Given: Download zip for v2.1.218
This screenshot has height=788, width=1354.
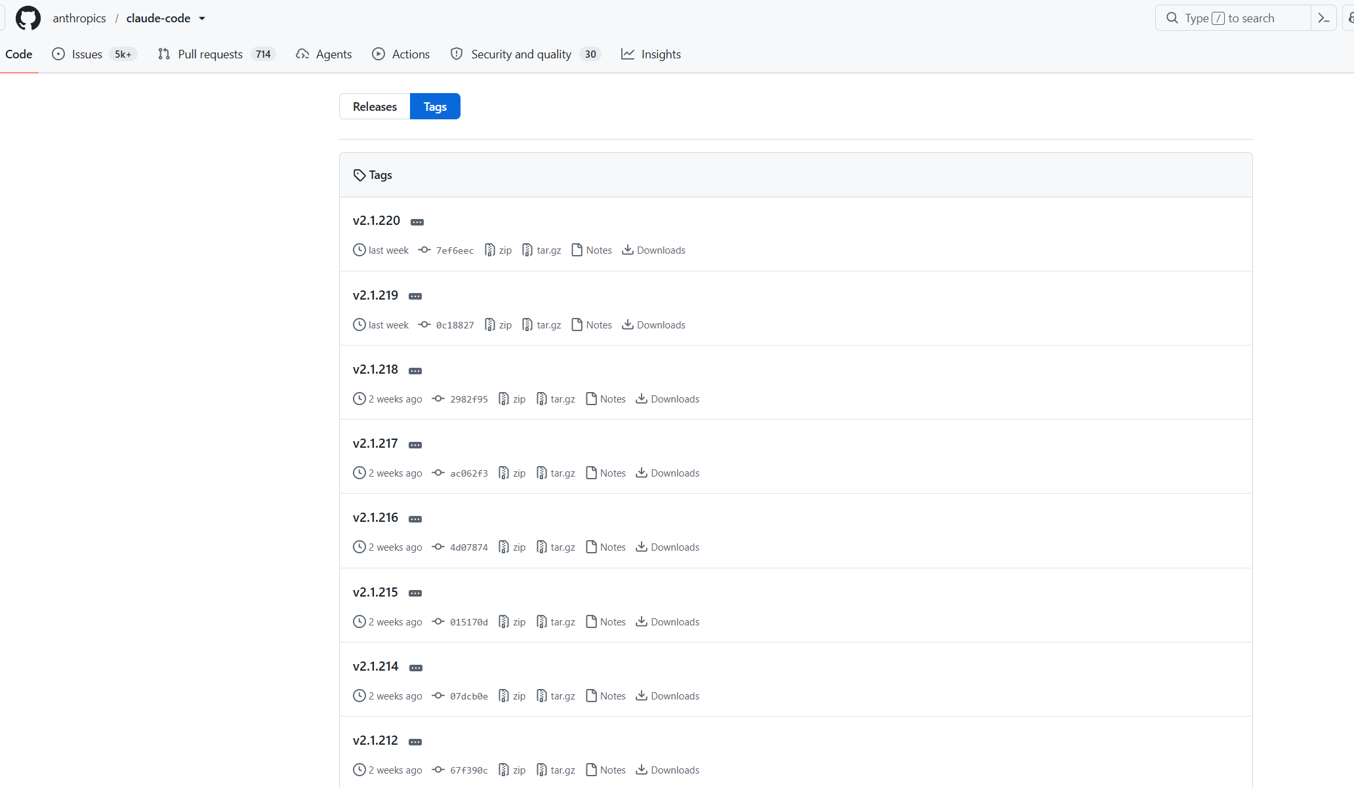Looking at the screenshot, I should tap(512, 399).
